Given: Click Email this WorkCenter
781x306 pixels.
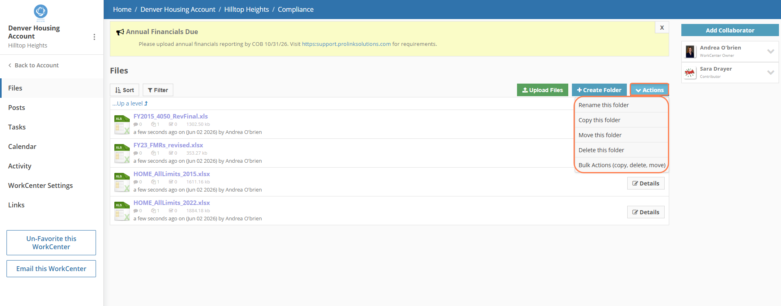Looking at the screenshot, I should (x=51, y=269).
